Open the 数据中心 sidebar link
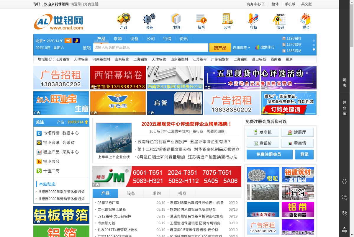 tap(71, 133)
